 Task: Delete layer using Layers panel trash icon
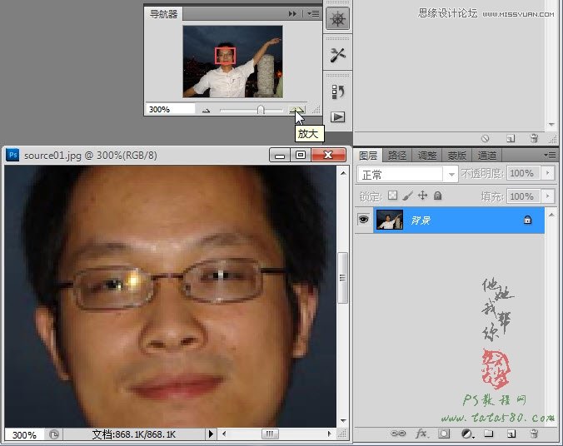pos(534,434)
